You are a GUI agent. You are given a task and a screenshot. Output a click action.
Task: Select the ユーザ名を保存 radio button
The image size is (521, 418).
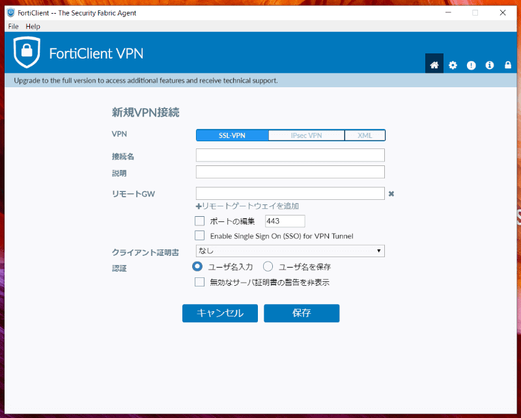click(x=268, y=266)
